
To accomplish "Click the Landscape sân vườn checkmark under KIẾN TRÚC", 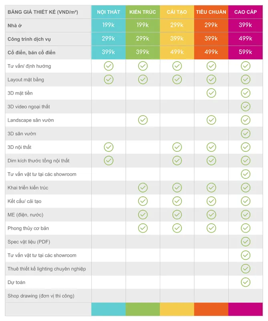I will click(143, 120).
